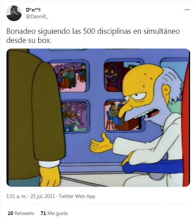The image size is (194, 219).
Task: Click Mr. Burns' outstretched yellow hand
Action: pyautogui.click(x=101, y=145)
